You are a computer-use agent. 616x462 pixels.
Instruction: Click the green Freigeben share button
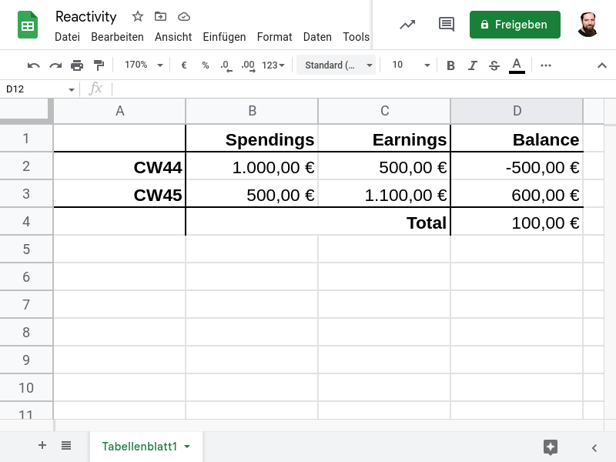pyautogui.click(x=514, y=25)
